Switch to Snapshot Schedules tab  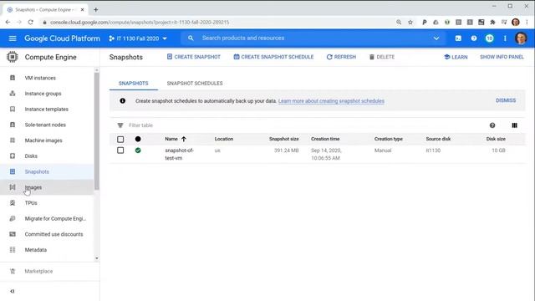coord(195,84)
